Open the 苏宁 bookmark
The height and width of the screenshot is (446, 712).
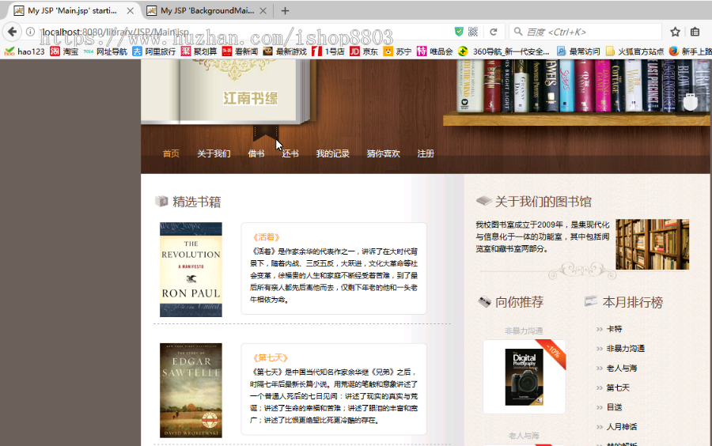point(397,51)
